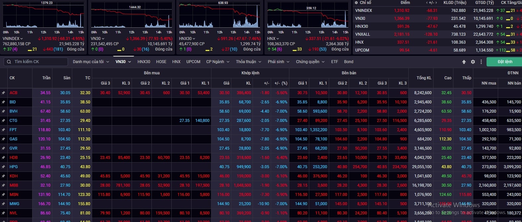This screenshot has width=522, height=222.
Task: Open the HNX selector below the fourth chart
Action: [273, 39]
